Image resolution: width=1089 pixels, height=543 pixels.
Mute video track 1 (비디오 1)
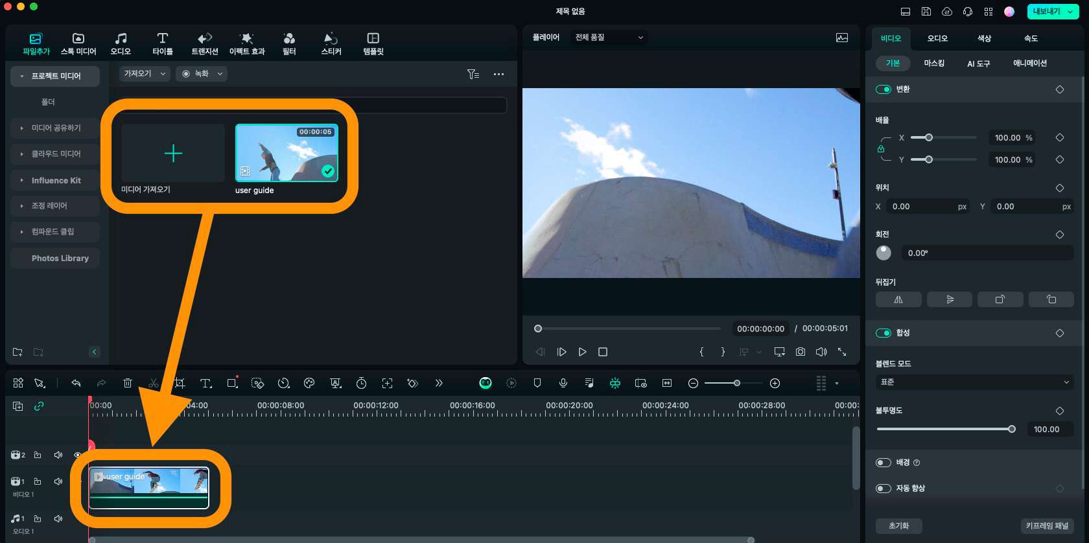pyautogui.click(x=58, y=481)
